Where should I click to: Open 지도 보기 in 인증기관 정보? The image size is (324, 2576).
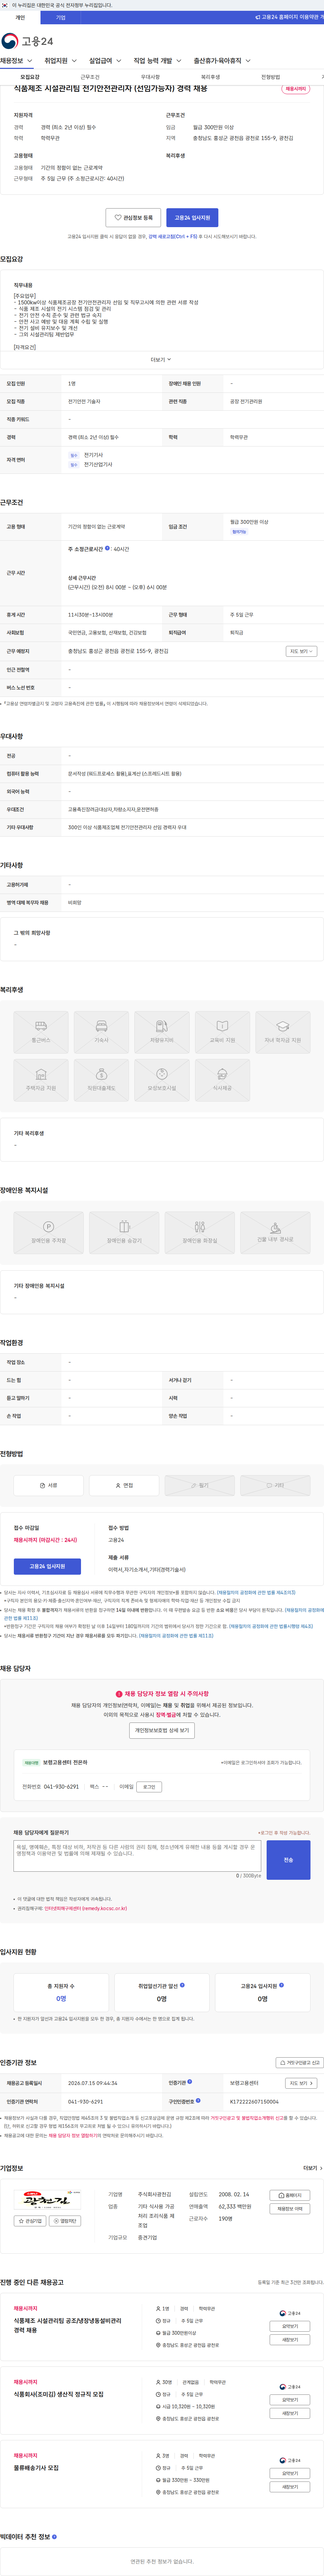pyautogui.click(x=301, y=2083)
